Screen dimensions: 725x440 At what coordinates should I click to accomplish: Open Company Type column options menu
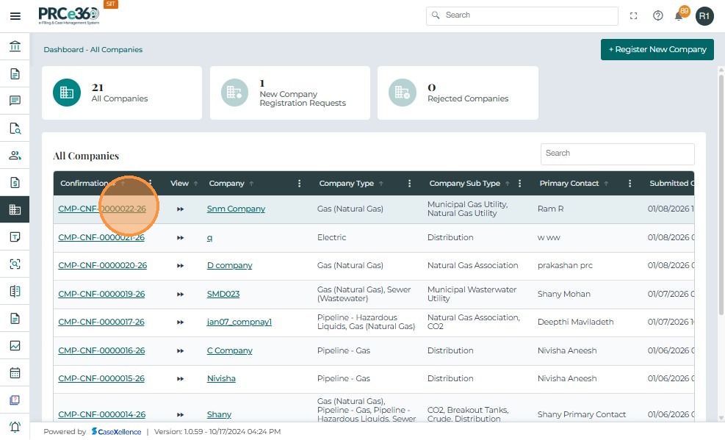pyautogui.click(x=409, y=184)
